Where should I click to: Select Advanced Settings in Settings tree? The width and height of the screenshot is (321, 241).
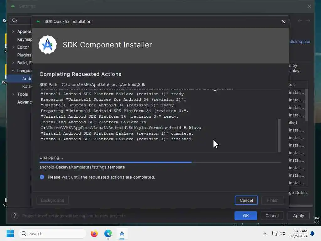point(24,102)
